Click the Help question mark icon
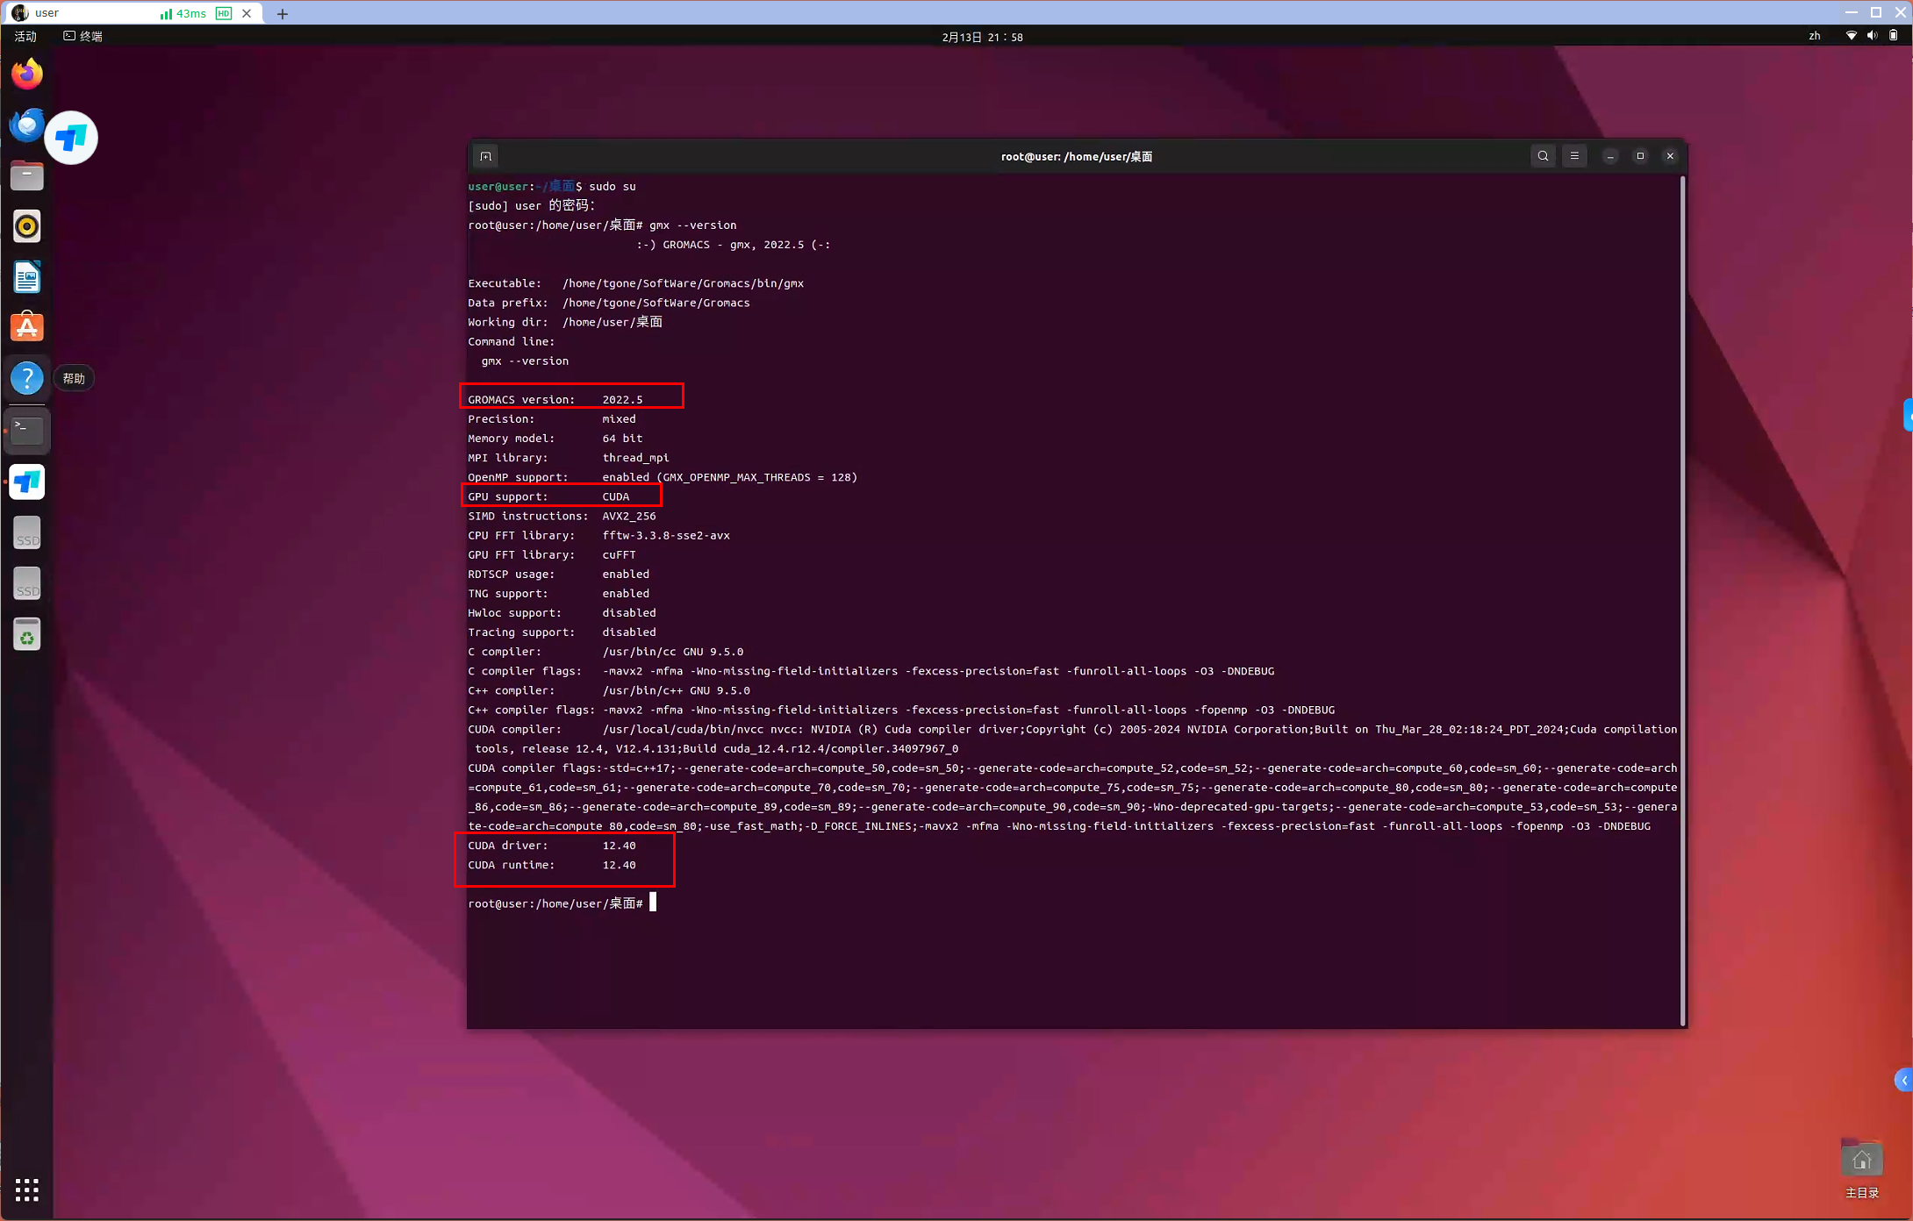 pyautogui.click(x=27, y=378)
